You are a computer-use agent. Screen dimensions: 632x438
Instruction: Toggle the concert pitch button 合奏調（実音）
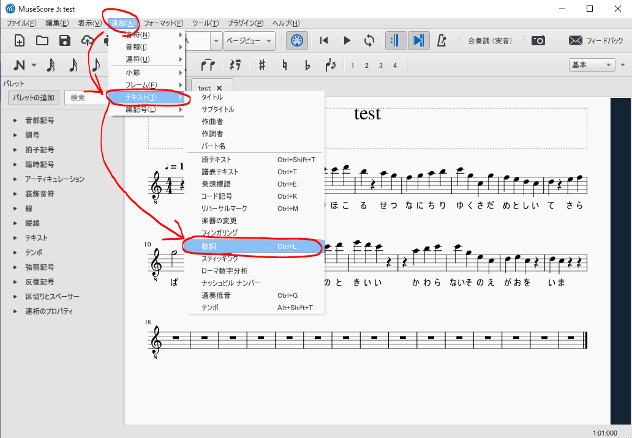coord(490,40)
